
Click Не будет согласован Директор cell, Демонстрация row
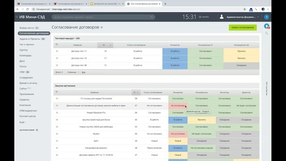tap(246, 106)
